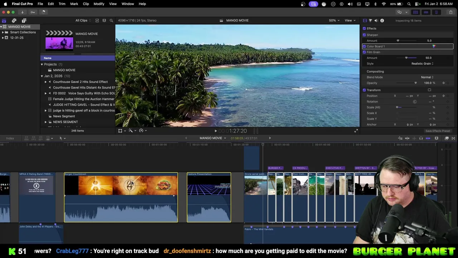The height and width of the screenshot is (258, 458).
Task: Expand the Smart Collections folder
Action: tap(3, 32)
